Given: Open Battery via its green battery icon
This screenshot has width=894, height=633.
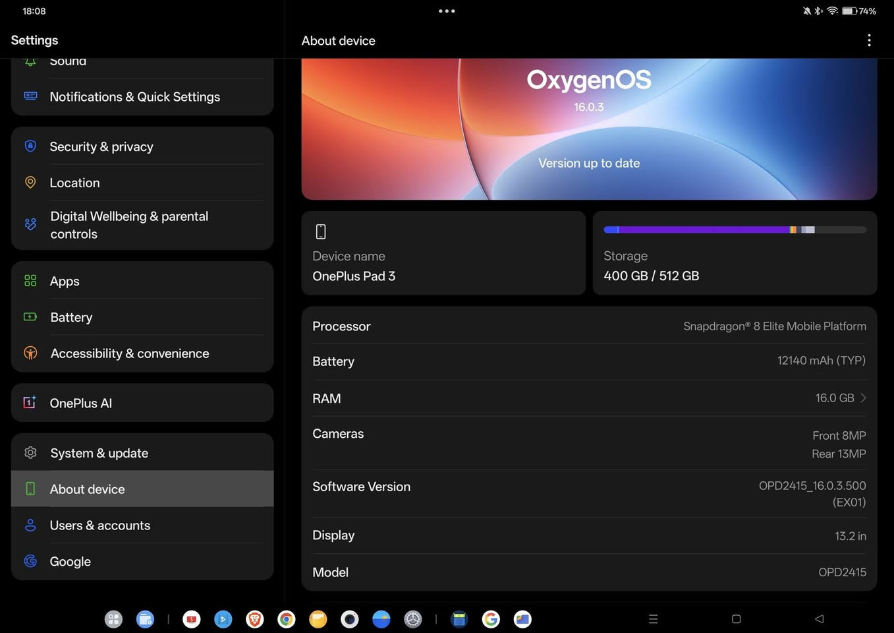Looking at the screenshot, I should 30,316.
